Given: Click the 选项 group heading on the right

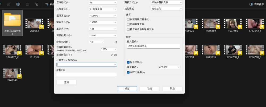Looking at the screenshot, I should pyautogui.click(x=128, y=15).
